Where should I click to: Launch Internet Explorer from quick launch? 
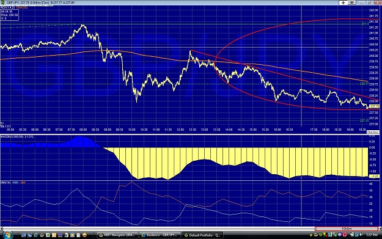tap(36, 235)
